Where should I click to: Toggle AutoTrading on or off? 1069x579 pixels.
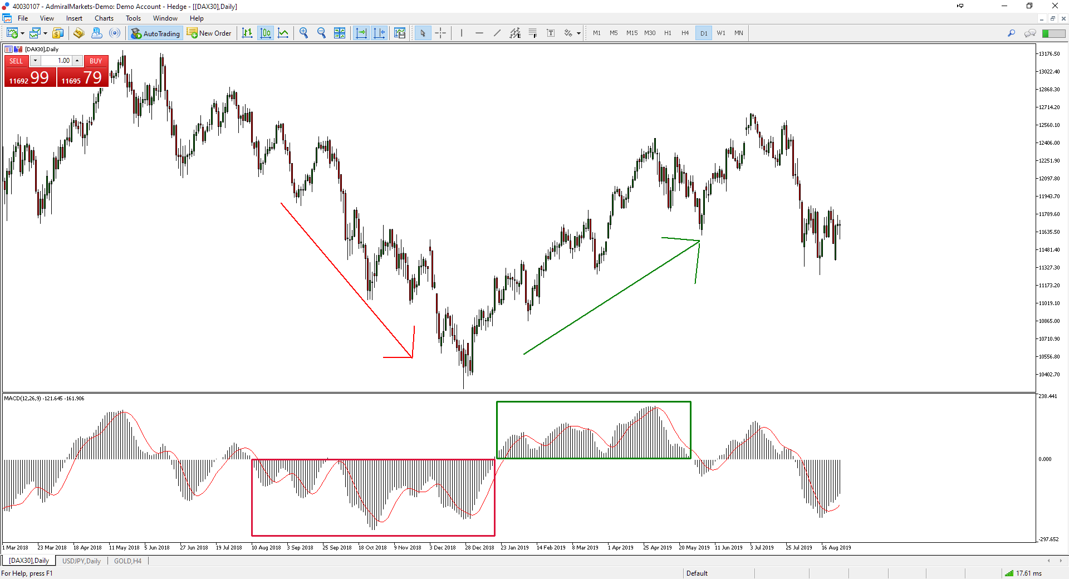155,33
